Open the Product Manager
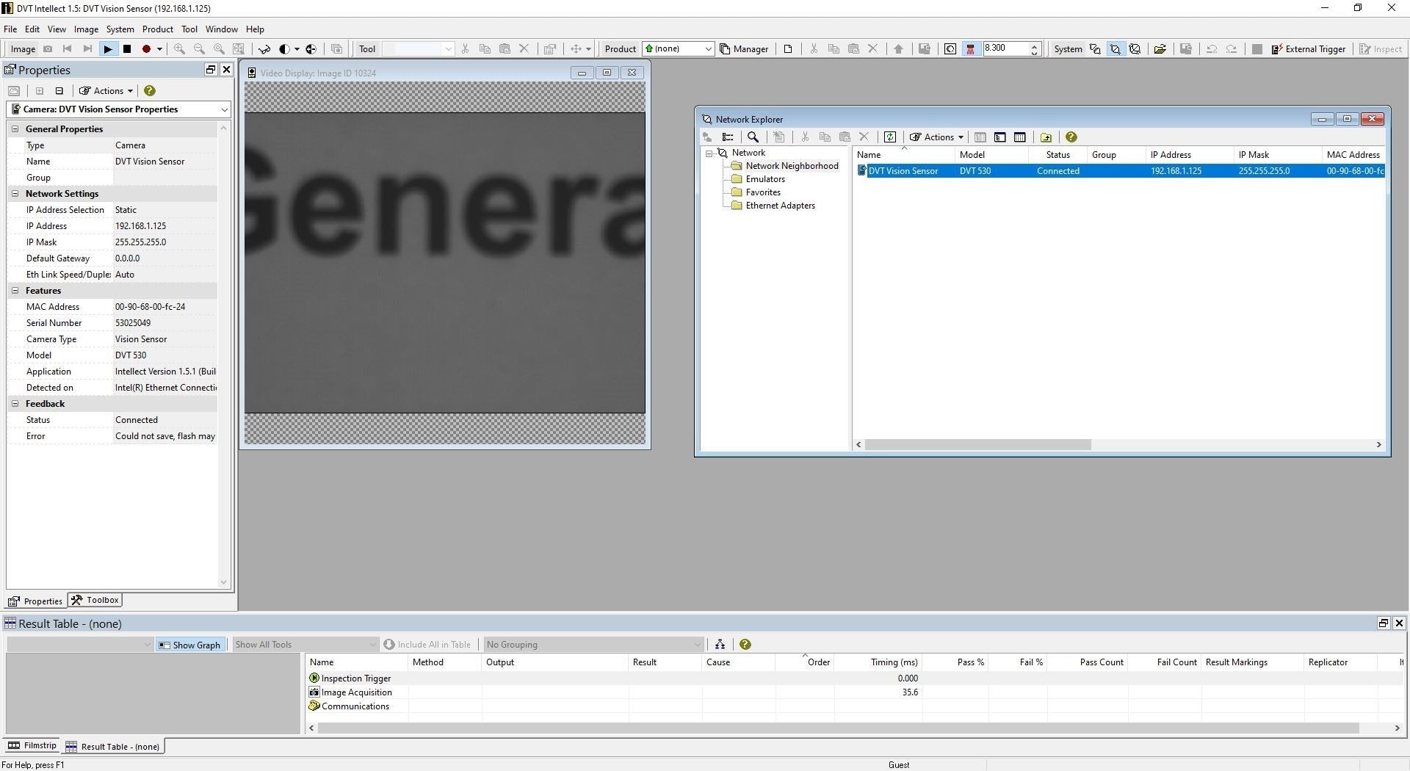Image resolution: width=1410 pixels, height=771 pixels. click(744, 49)
